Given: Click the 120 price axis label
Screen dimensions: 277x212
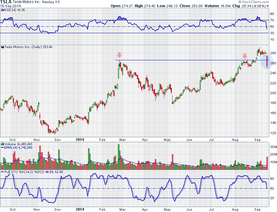Looking at the screenshot, I should (273, 133).
